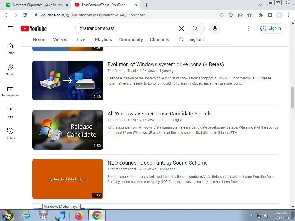Select the ThatRandomToast - YouTube tab

click(105, 5)
